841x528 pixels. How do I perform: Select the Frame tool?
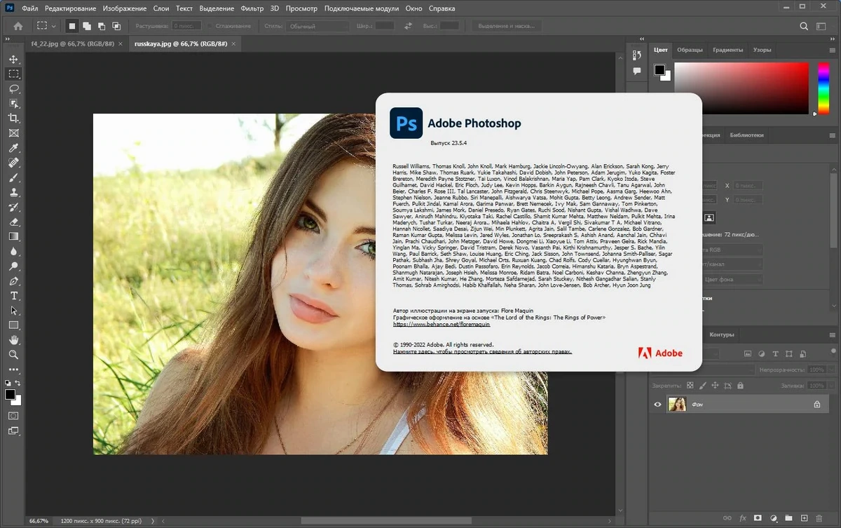13,133
